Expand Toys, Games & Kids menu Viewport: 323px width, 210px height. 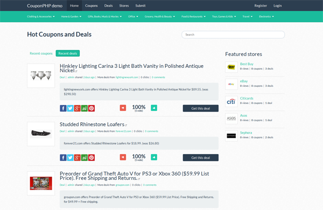click(224, 17)
